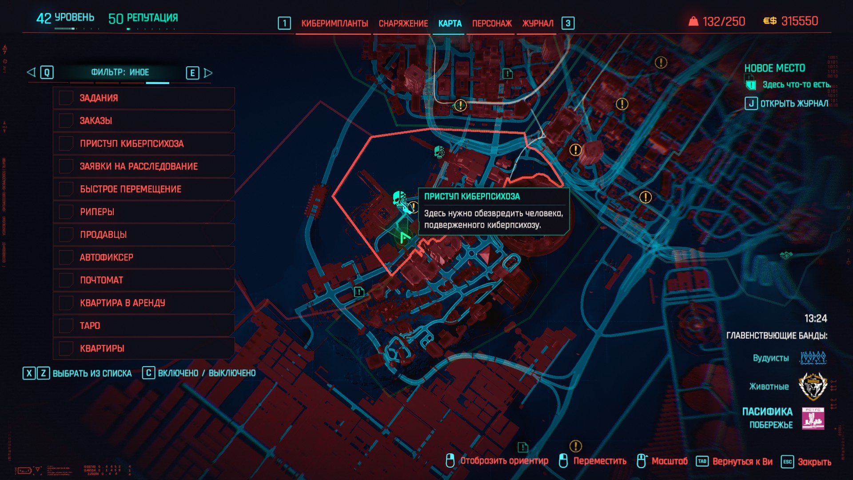Click the green player position arrow
853x480 pixels.
pos(404,237)
